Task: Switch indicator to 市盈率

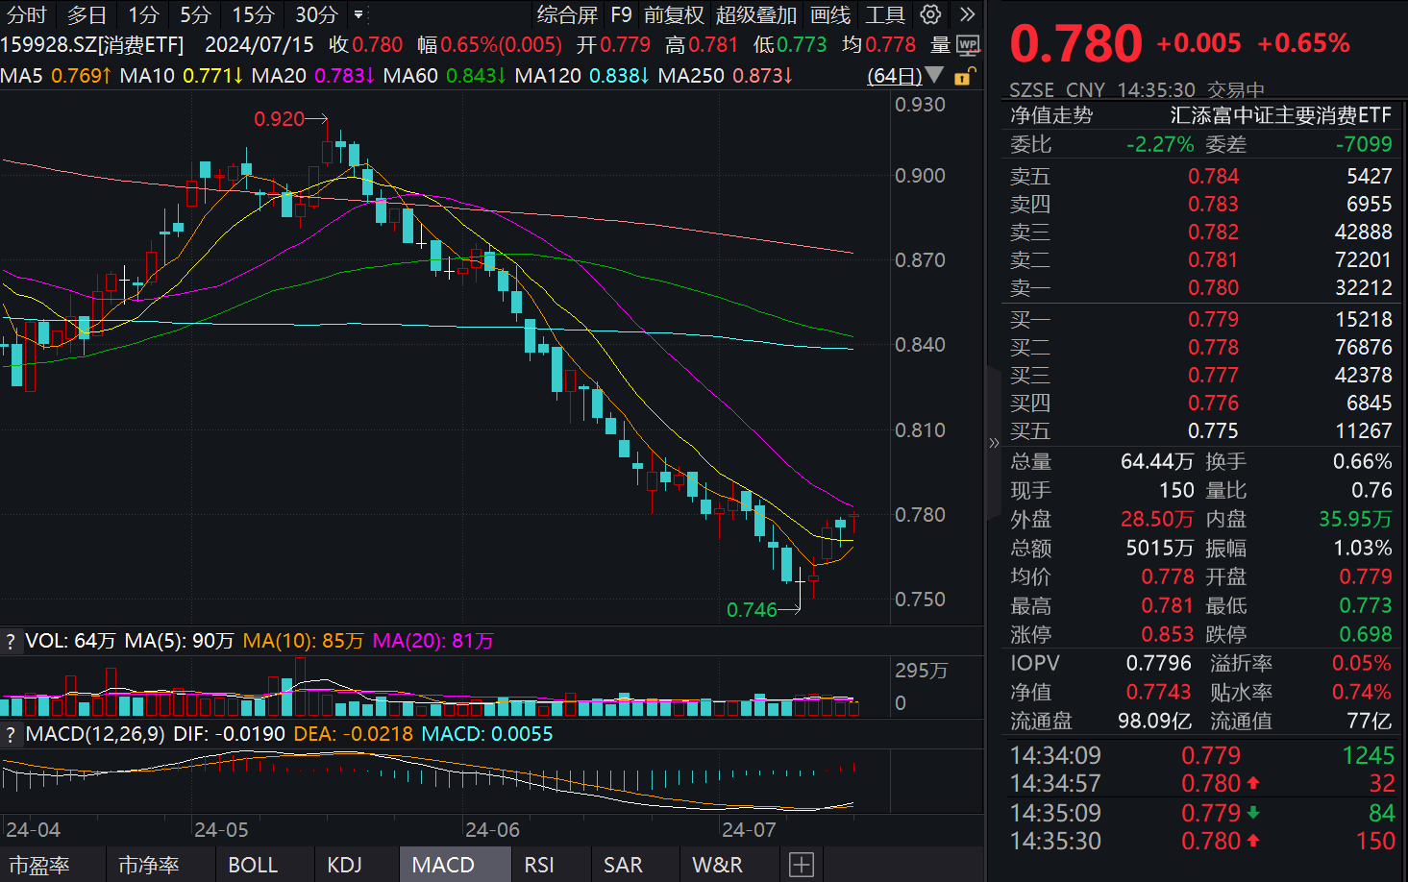Action: pos(38,865)
